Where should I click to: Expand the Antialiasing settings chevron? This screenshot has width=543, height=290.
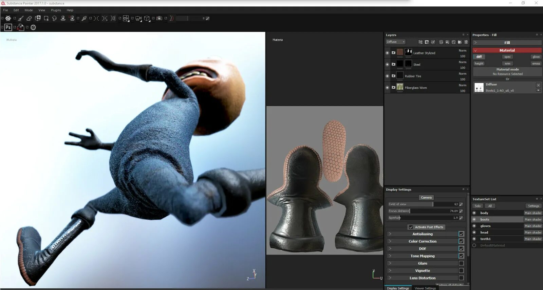coord(390,234)
